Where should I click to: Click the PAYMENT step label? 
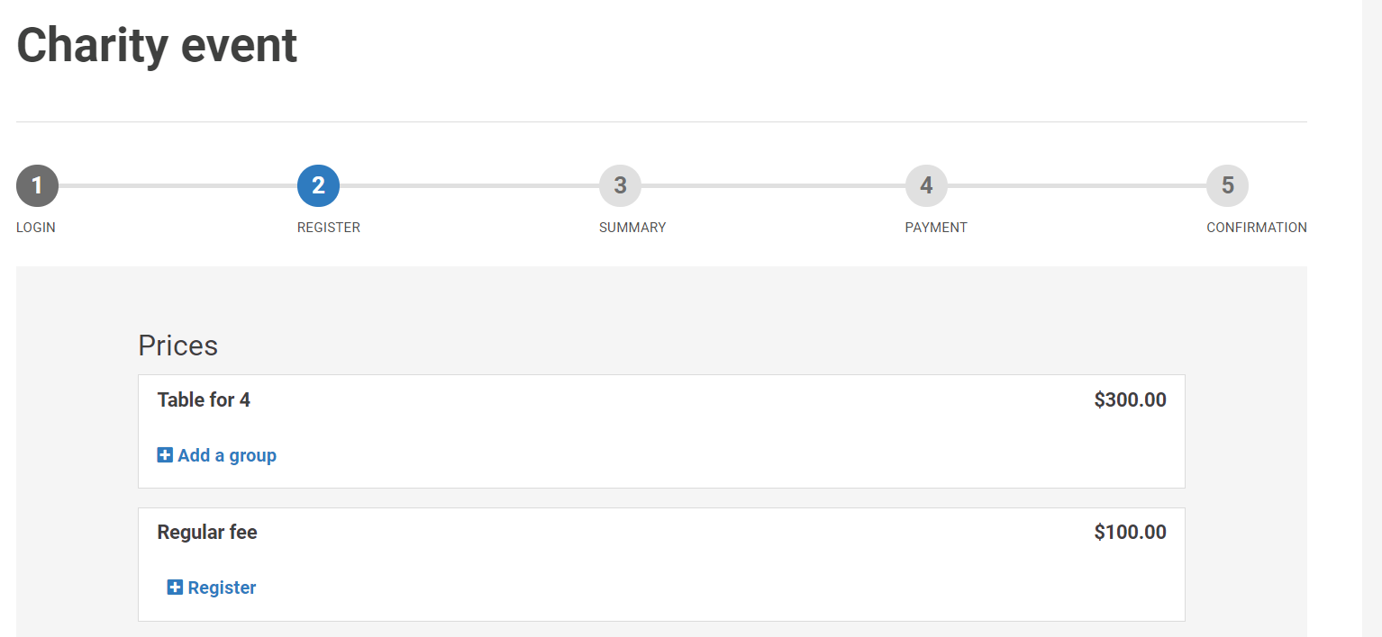tap(936, 228)
